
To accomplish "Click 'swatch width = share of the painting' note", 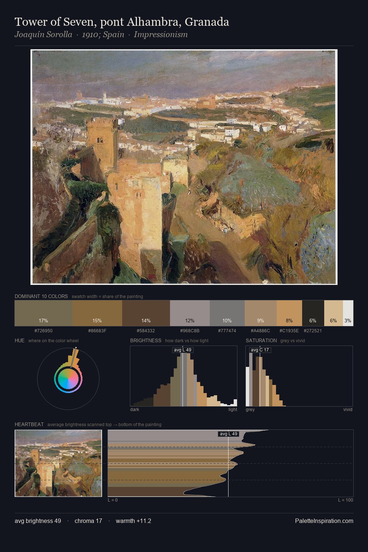I will tap(107, 296).
